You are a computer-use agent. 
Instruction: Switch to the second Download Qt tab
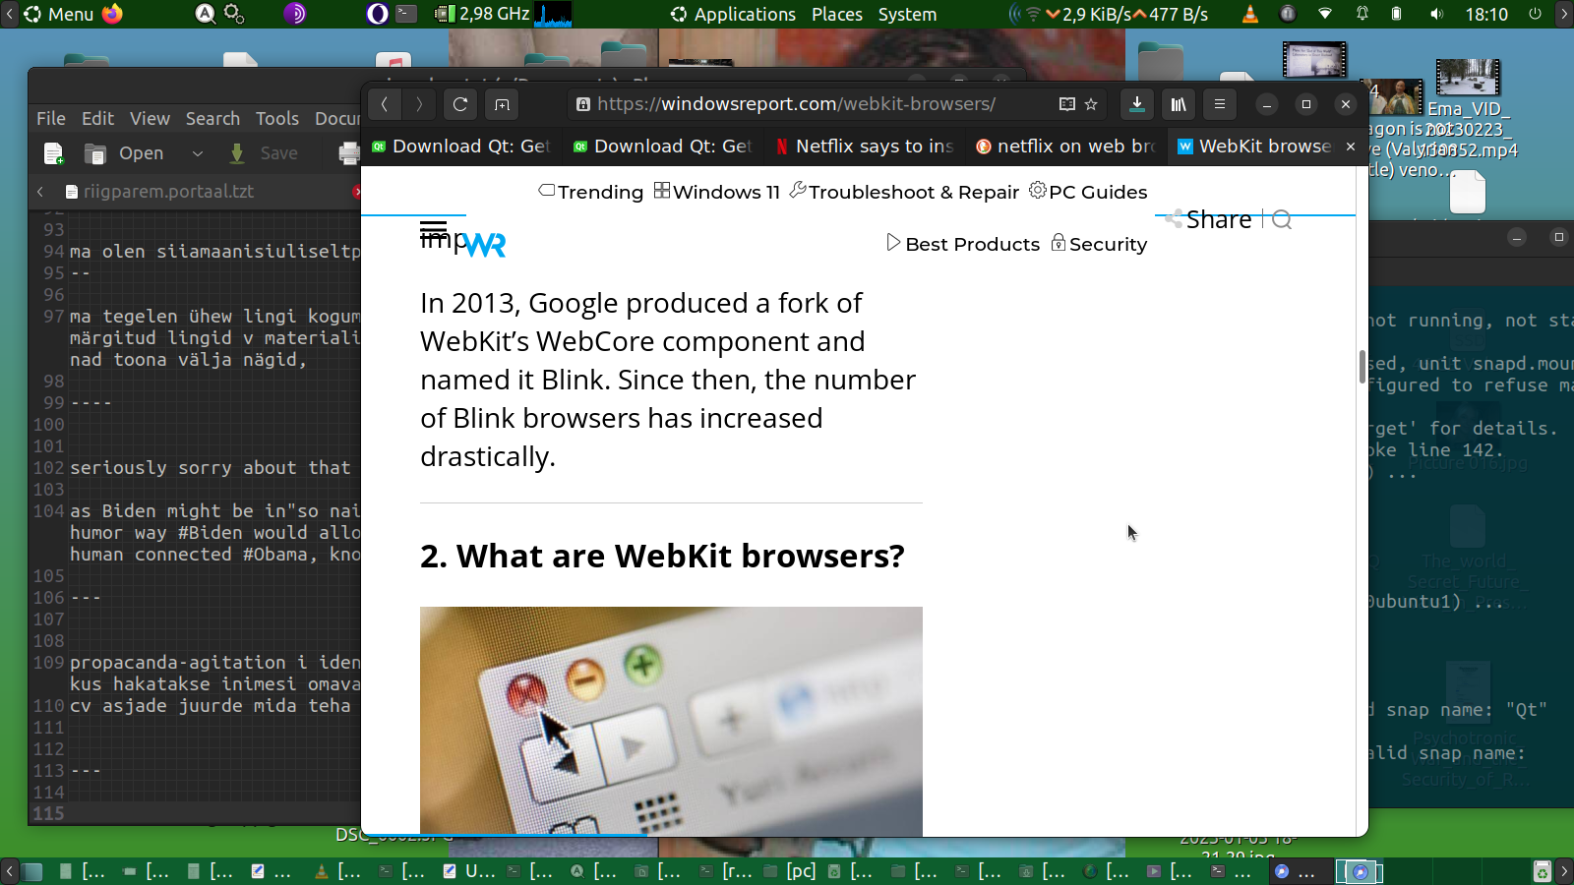662,147
